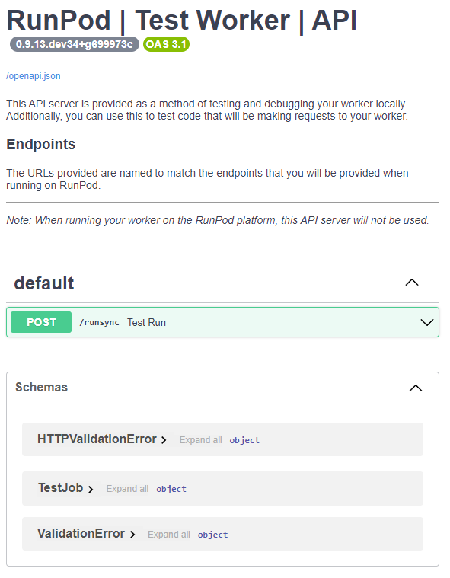
Task: Click Expand all next to ValidationError
Action: 169,535
